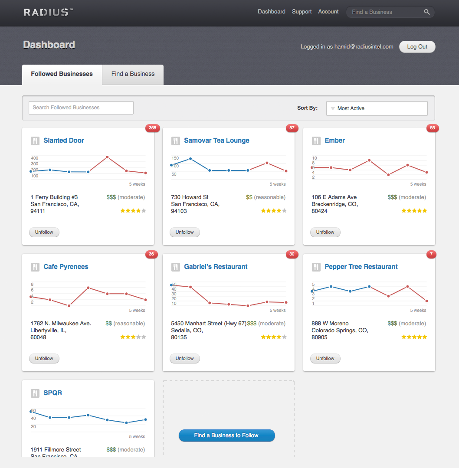Unfollow Samovar Tea Lounge
Viewport: 459px width, 468px height.
click(184, 232)
